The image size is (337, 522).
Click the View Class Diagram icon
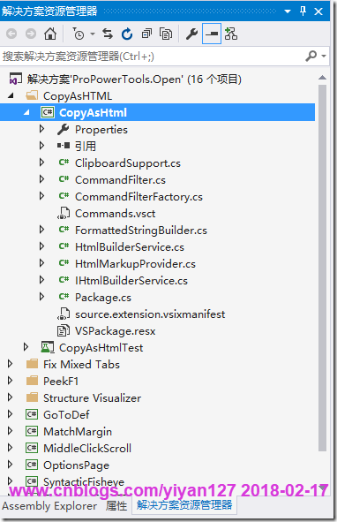tap(231, 34)
